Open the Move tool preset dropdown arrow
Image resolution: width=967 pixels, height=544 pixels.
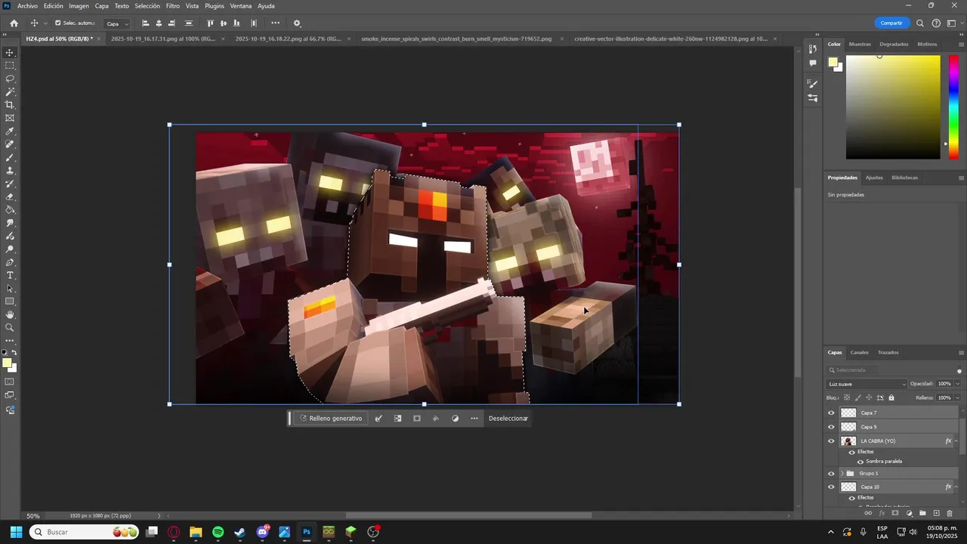[x=45, y=23]
